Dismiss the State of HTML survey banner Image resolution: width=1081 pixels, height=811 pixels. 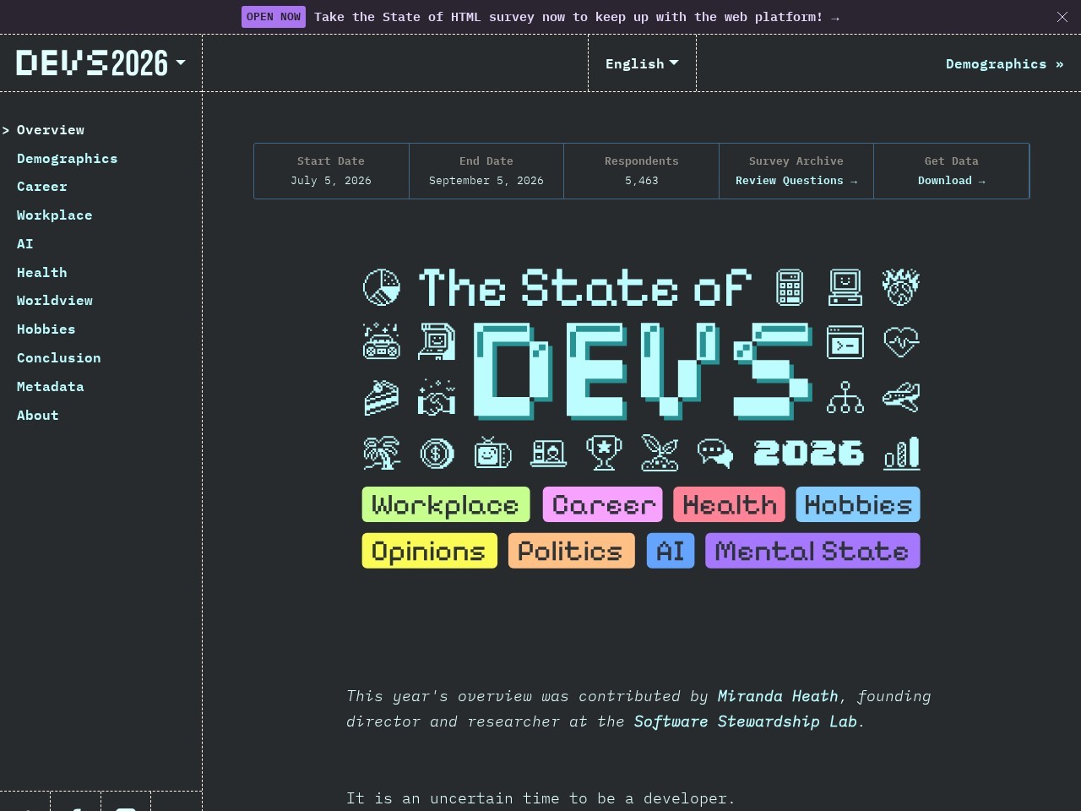(x=1062, y=17)
